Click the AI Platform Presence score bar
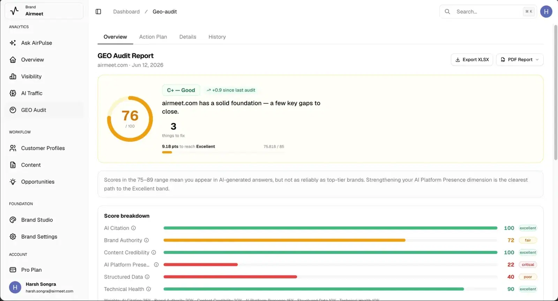Viewport: 558px width, 301px height. click(330, 265)
